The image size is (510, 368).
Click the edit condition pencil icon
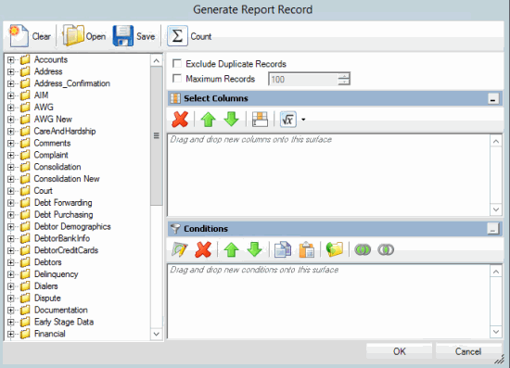click(x=180, y=249)
